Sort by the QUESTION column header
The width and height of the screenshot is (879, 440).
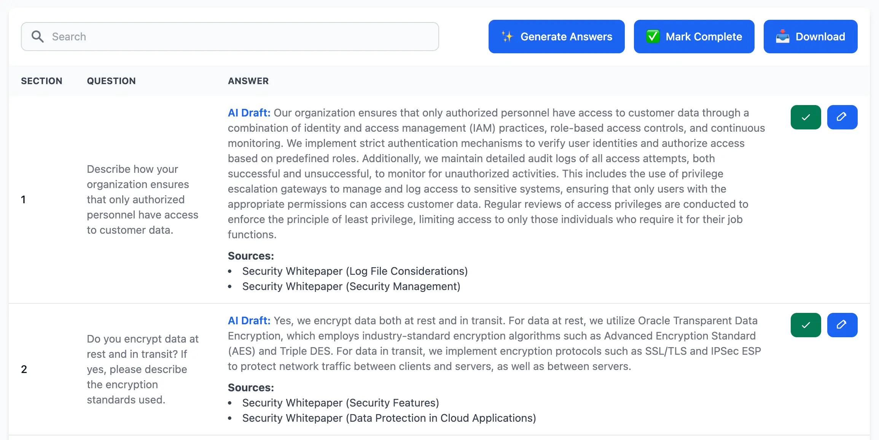click(x=111, y=81)
